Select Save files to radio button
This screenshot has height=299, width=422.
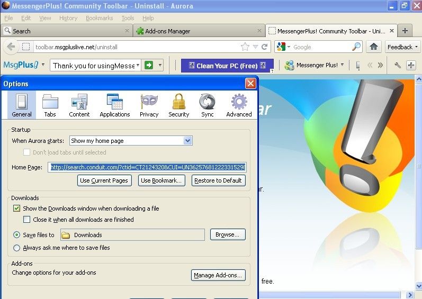[x=17, y=235]
